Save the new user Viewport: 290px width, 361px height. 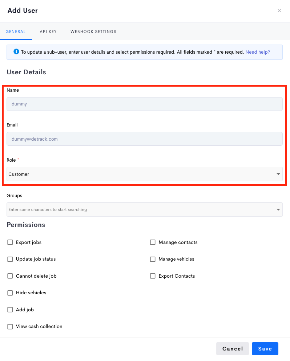click(265, 349)
